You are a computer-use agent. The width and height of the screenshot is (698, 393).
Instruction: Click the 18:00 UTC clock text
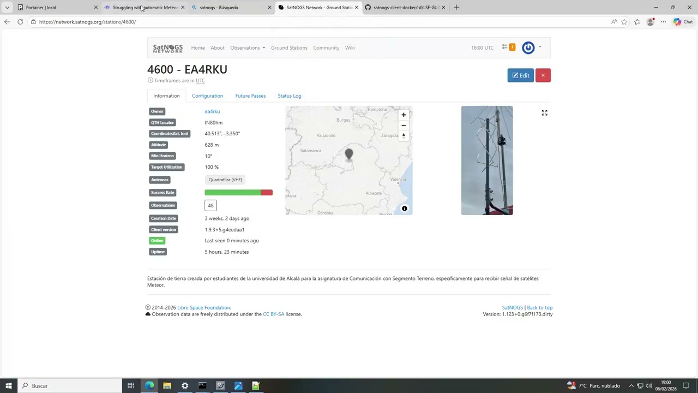pos(482,48)
